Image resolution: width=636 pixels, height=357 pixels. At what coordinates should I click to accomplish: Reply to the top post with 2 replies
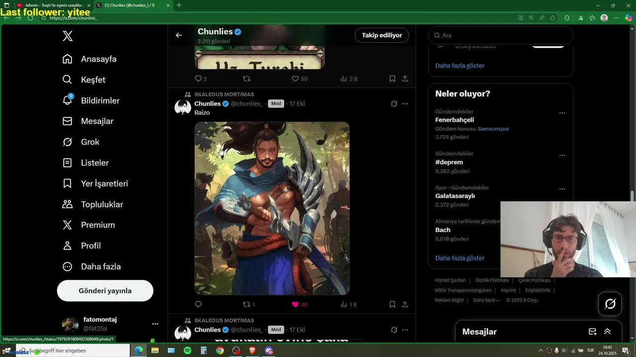coord(201,78)
